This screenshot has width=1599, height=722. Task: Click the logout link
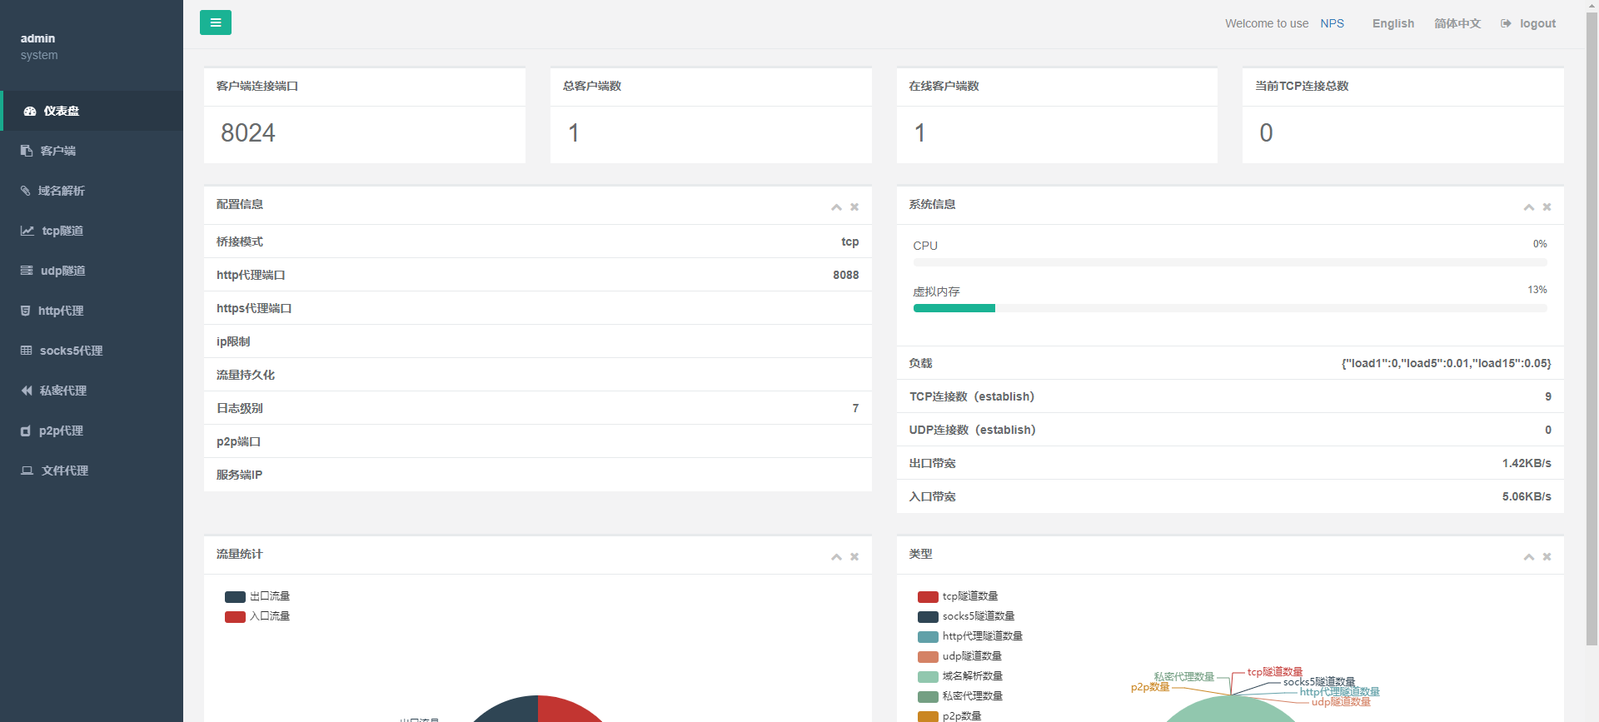pyautogui.click(x=1537, y=23)
